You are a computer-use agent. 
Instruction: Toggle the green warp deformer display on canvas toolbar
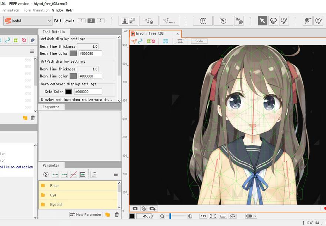click(x=149, y=41)
